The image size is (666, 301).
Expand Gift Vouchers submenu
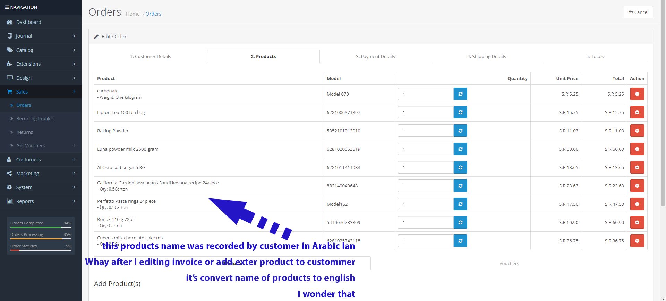(x=41, y=145)
